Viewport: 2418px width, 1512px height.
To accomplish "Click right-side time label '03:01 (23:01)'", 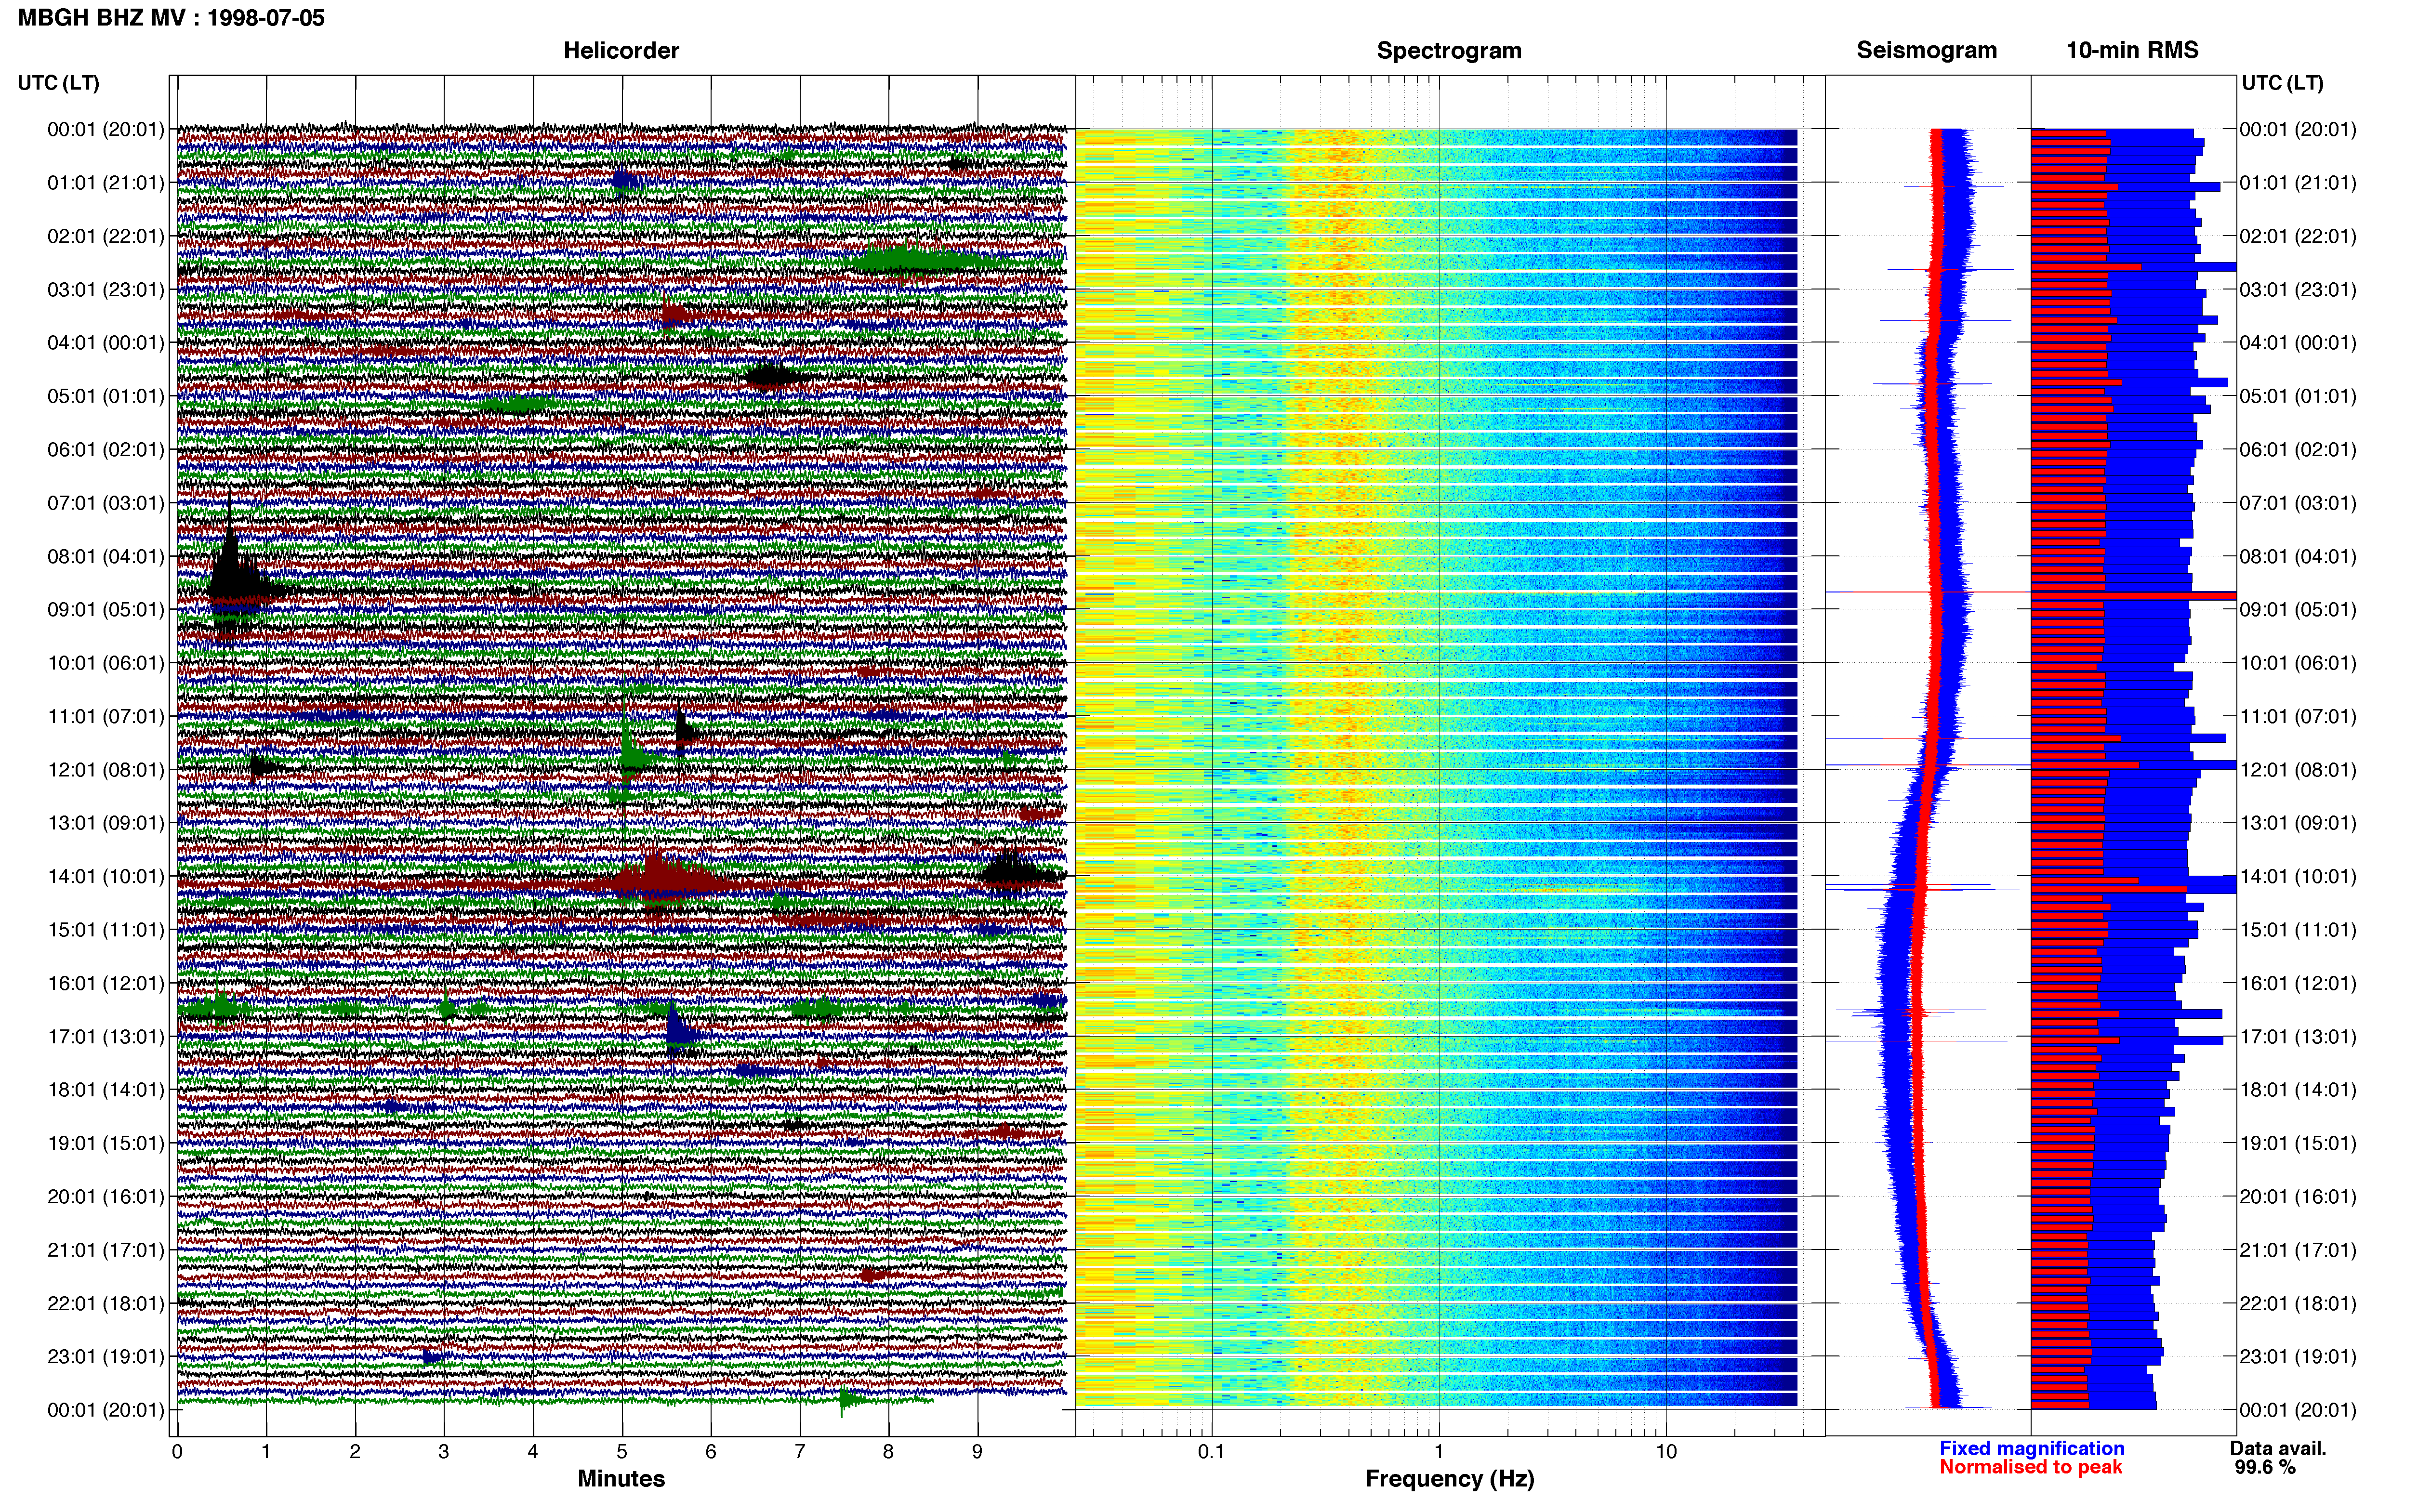I will click(2298, 290).
